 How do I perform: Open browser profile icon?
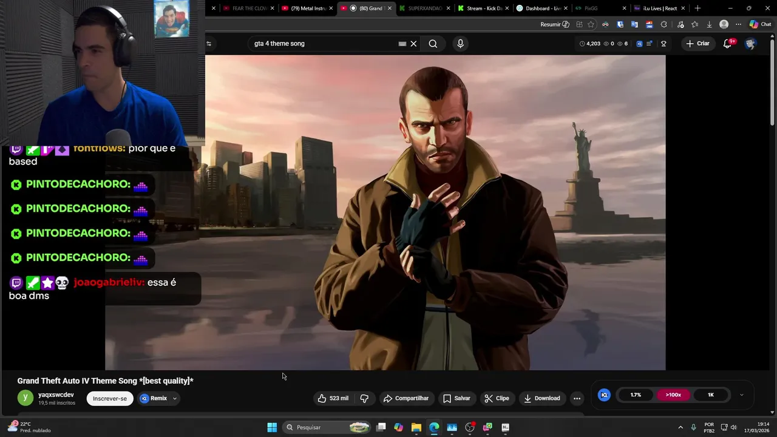[x=724, y=24]
